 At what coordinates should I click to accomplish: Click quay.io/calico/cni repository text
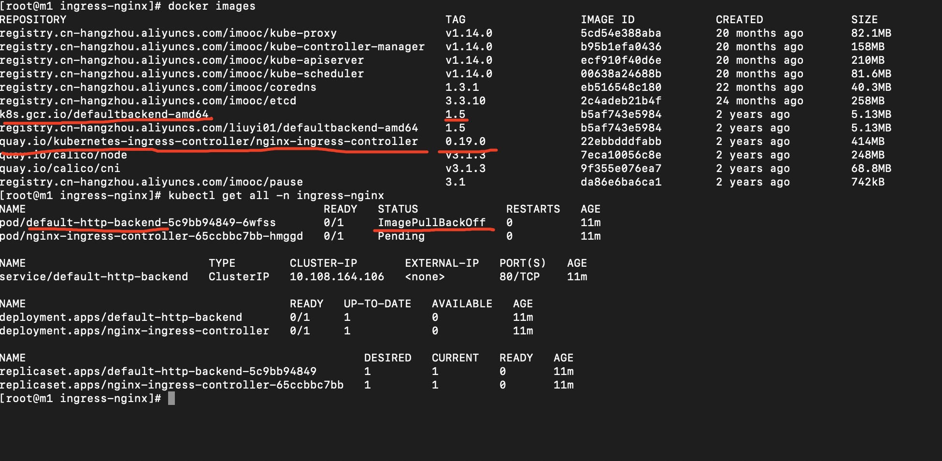tap(60, 169)
